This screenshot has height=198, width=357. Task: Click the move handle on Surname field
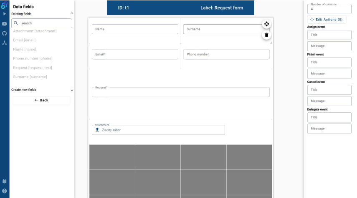(x=266, y=24)
